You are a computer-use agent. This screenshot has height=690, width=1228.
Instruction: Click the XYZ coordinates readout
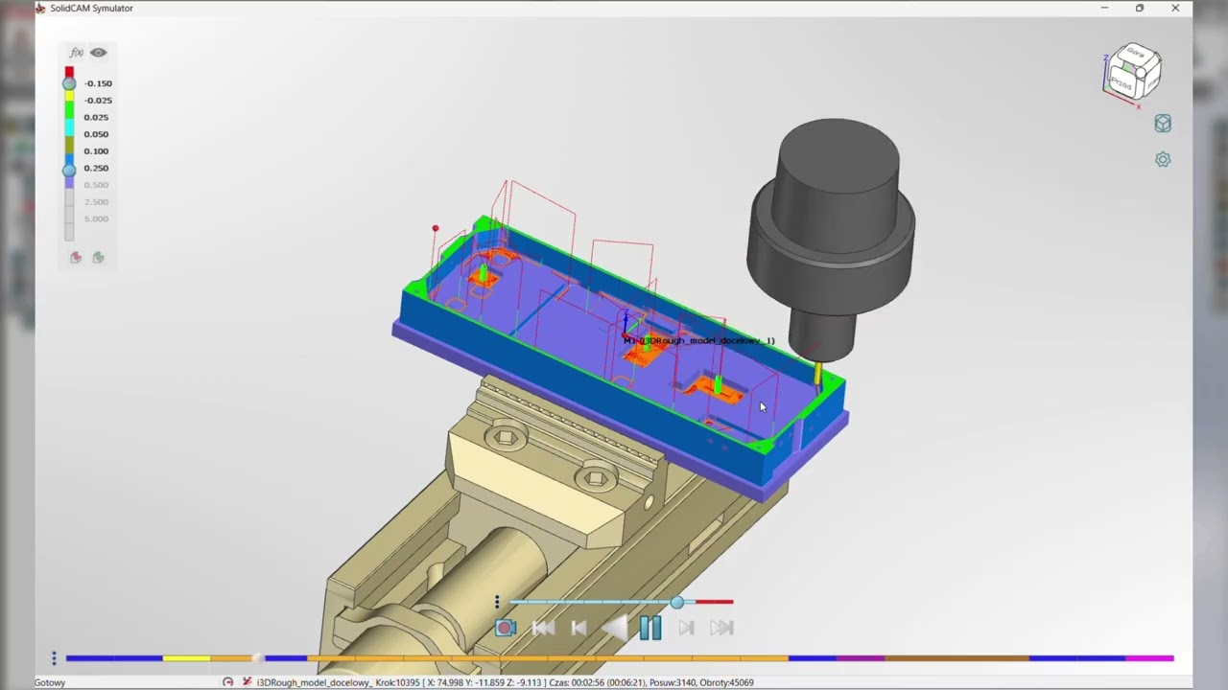[484, 682]
